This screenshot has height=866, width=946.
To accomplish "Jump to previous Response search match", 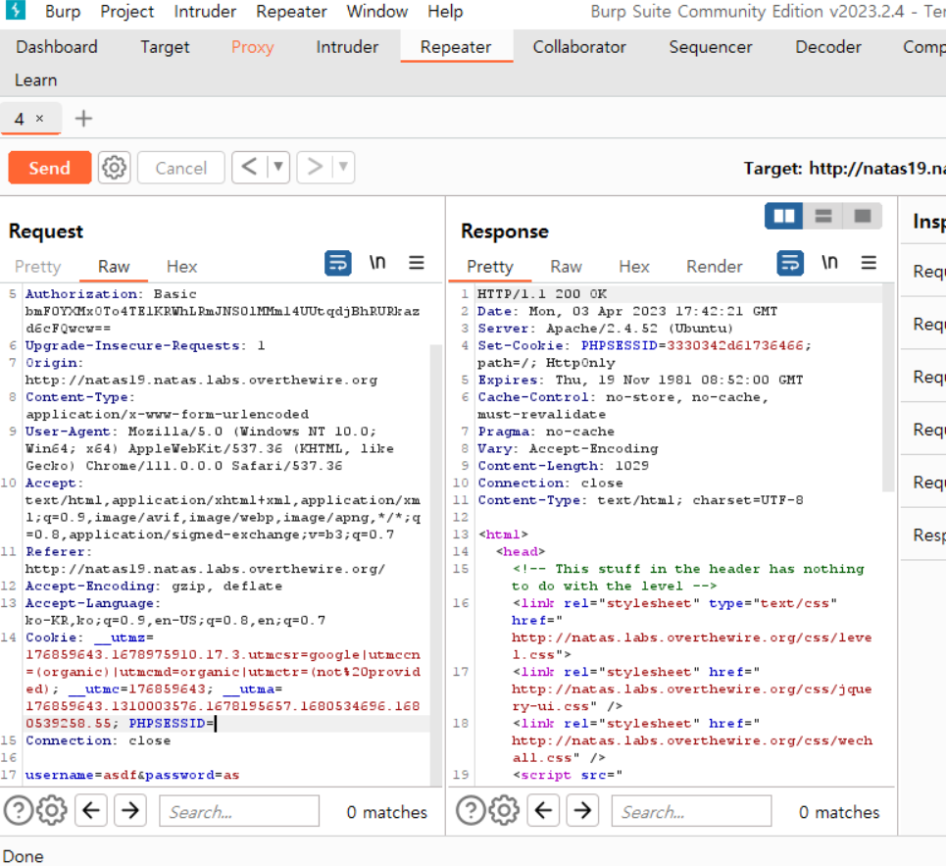I will [544, 810].
